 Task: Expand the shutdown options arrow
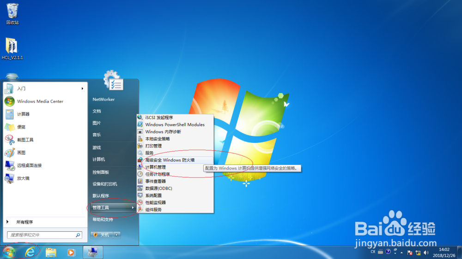click(x=117, y=235)
